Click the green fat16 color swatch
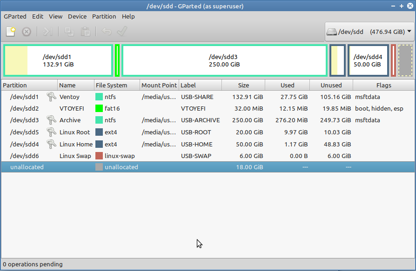Viewport: 416px width, 271px height. (99, 108)
